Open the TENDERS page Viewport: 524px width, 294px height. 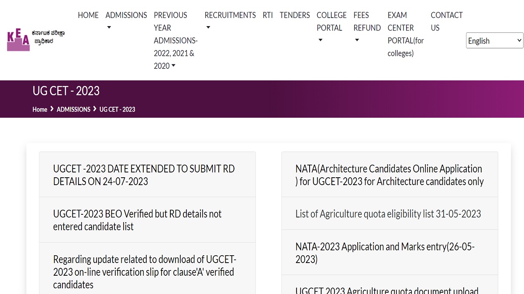pyautogui.click(x=295, y=15)
